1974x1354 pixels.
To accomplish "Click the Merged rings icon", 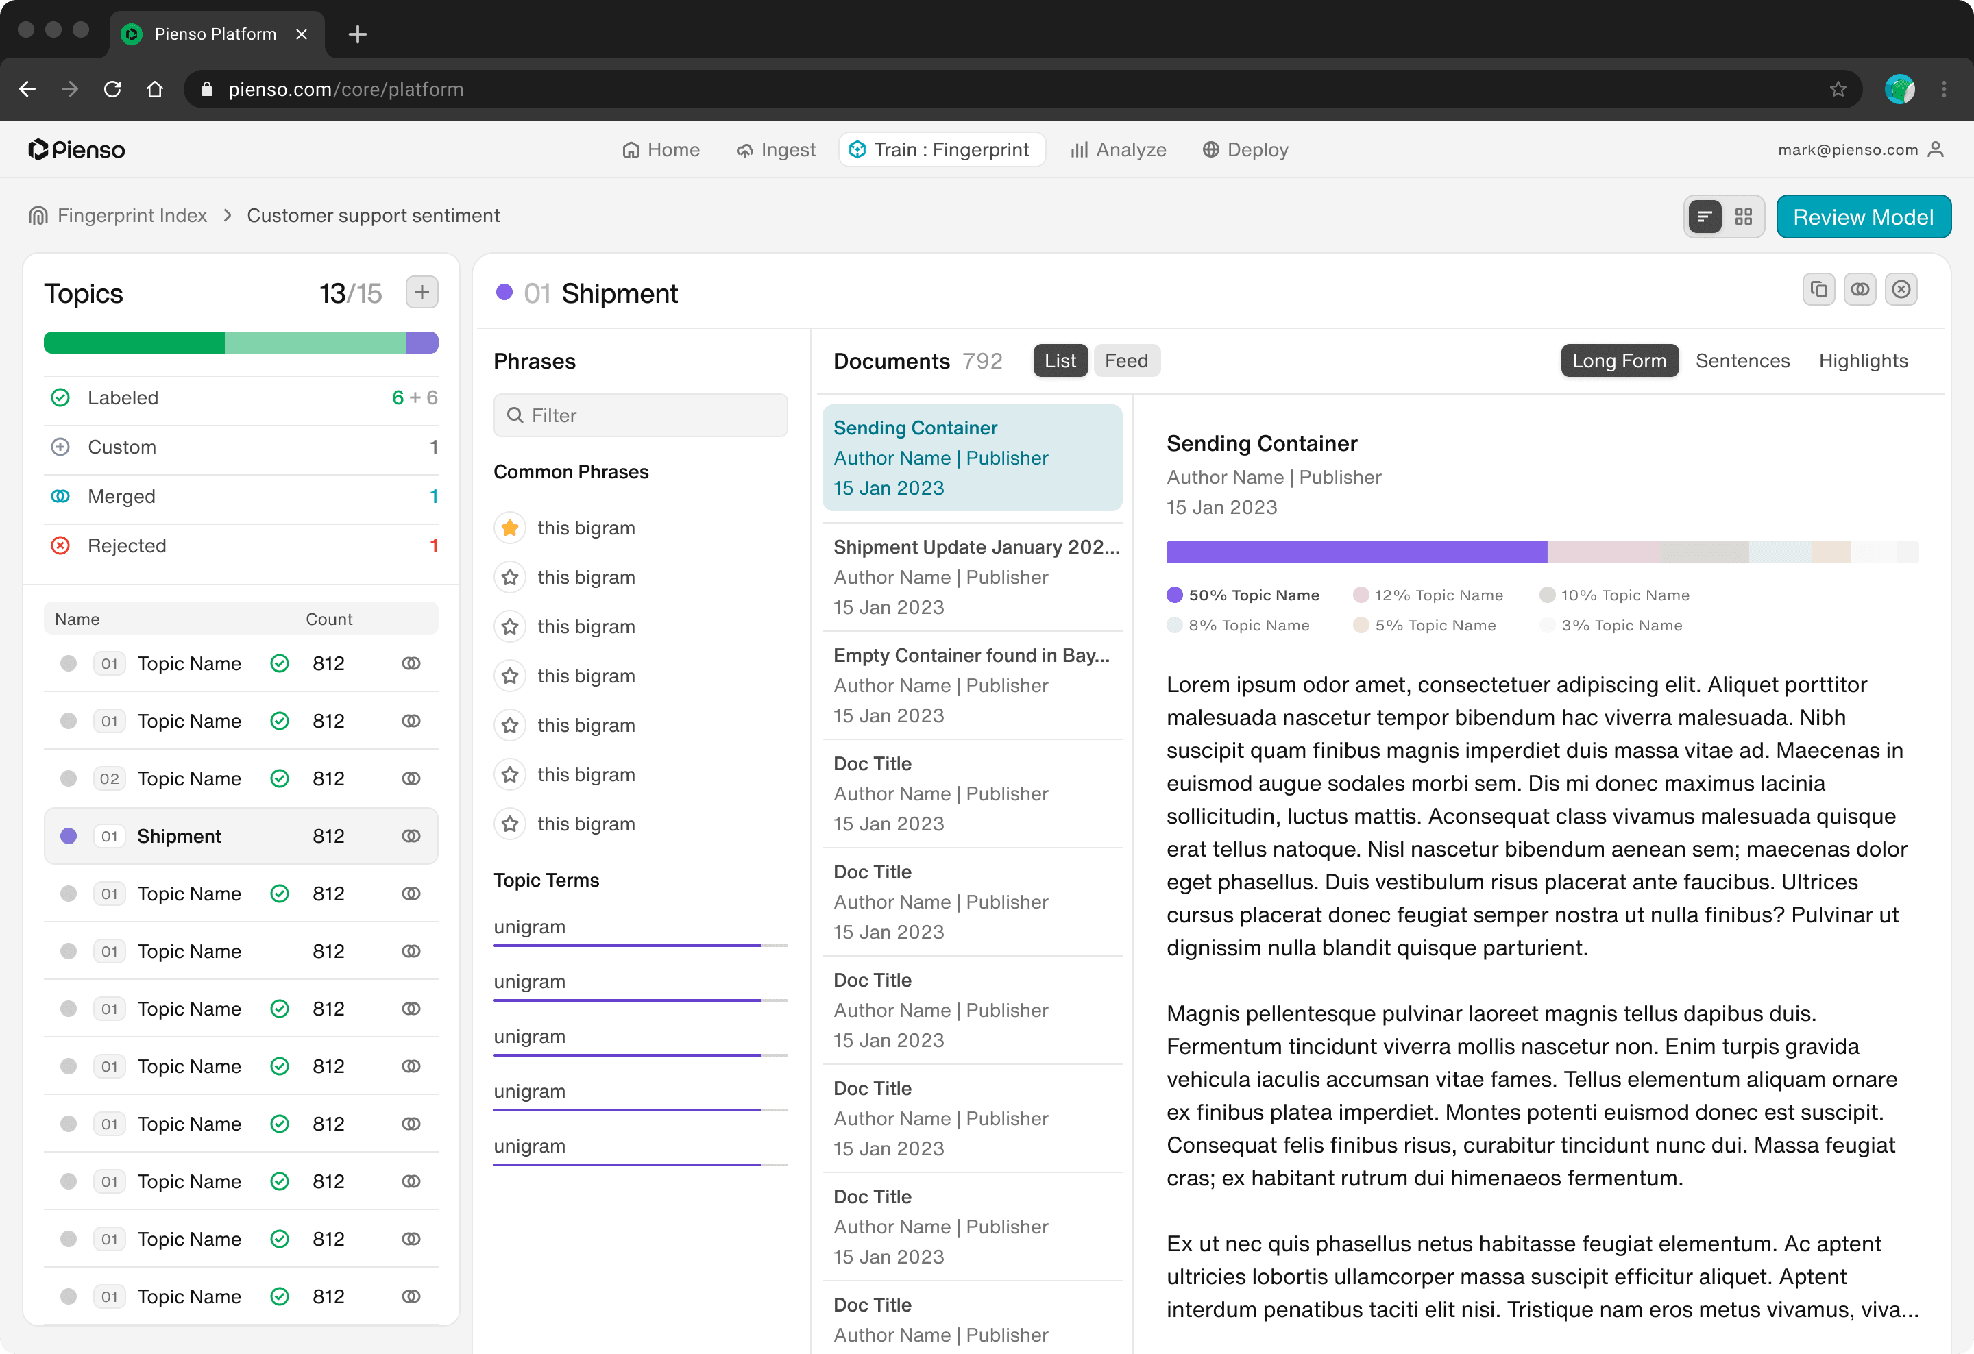I will [x=60, y=497].
